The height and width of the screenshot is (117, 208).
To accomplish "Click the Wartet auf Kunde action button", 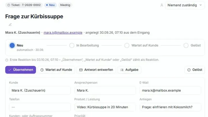I will (56, 70).
